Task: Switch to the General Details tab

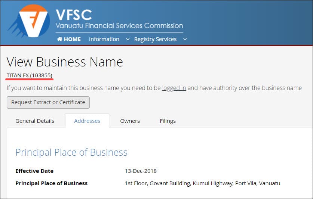Action: [35, 121]
